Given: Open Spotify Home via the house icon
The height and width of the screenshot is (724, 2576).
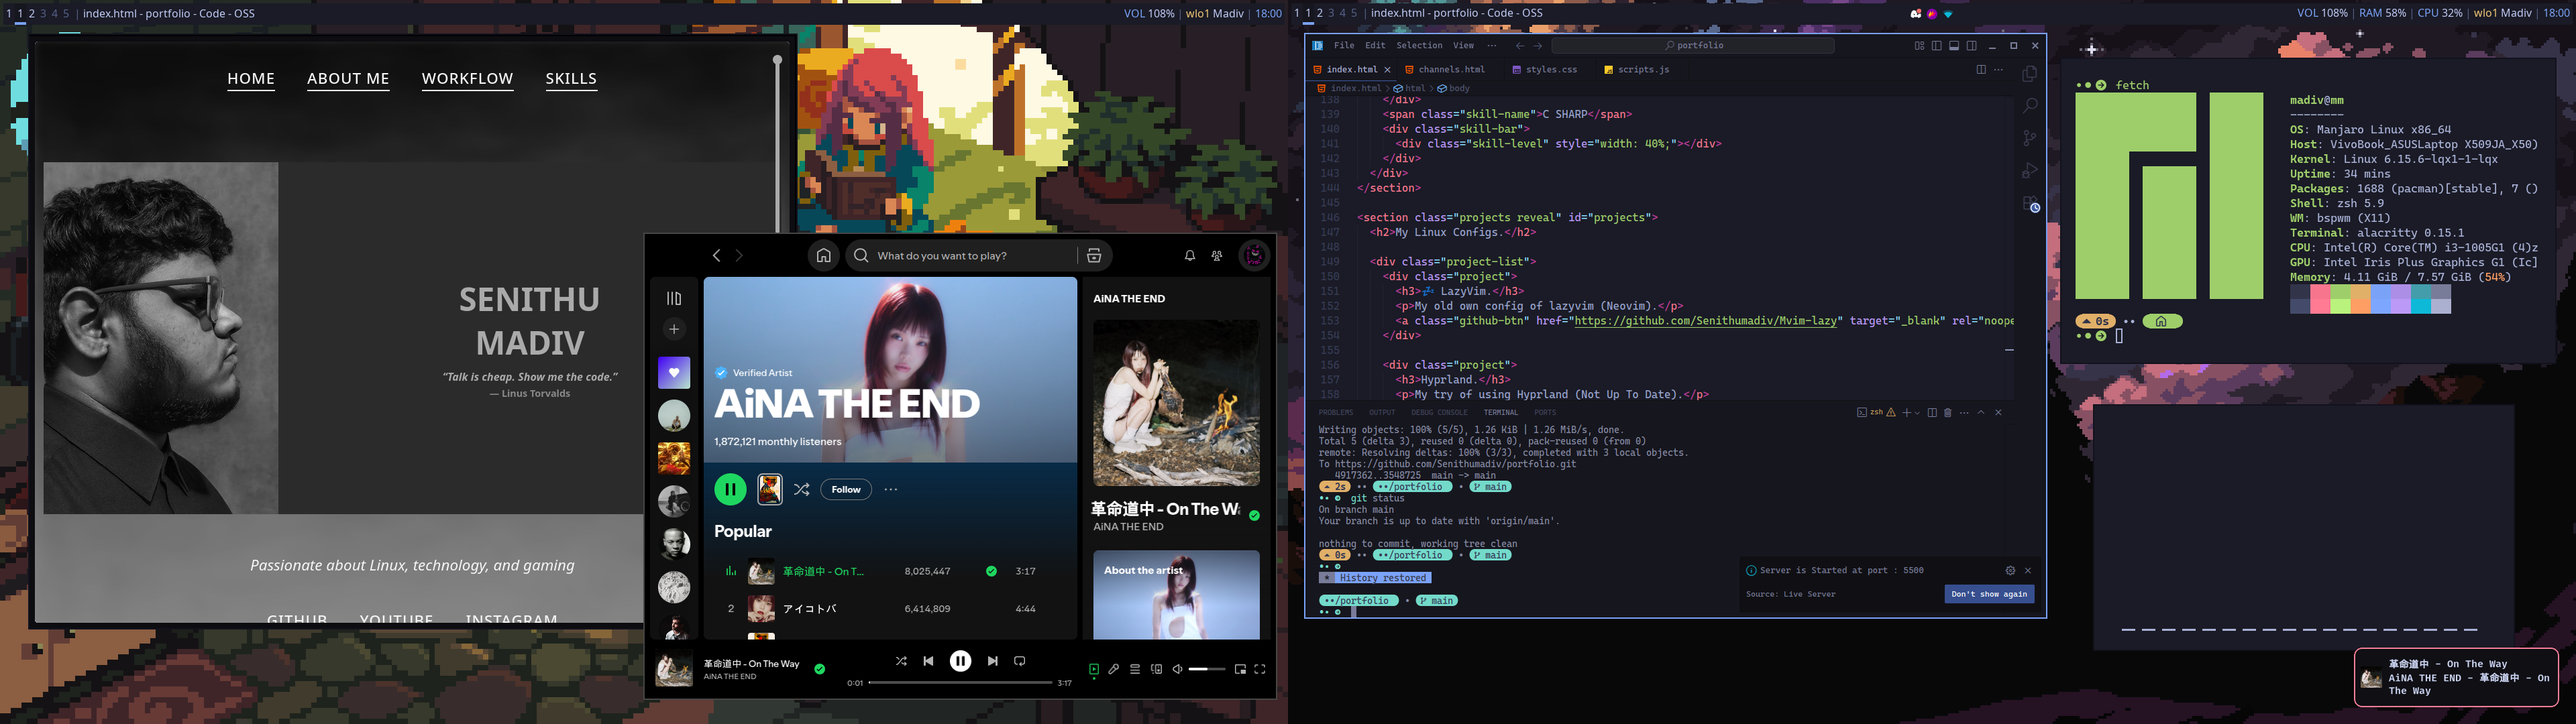Looking at the screenshot, I should coord(823,256).
